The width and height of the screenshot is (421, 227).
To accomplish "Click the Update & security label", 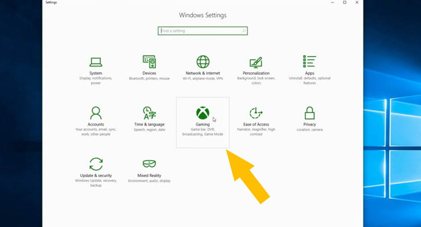I will coord(96,175).
